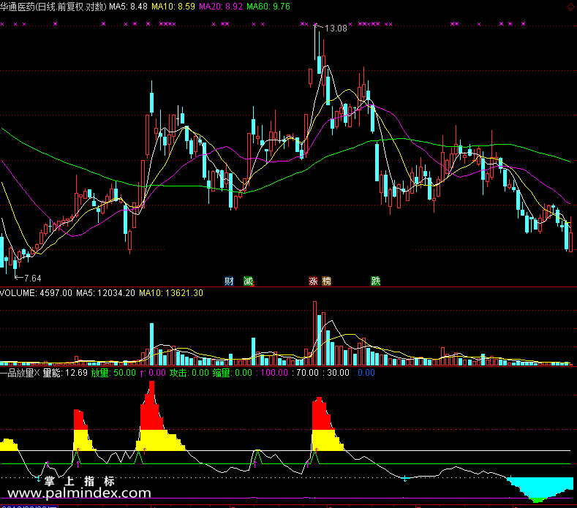Open the brown 榜 marker
Image resolution: width=577 pixels, height=508 pixels.
pos(326,281)
